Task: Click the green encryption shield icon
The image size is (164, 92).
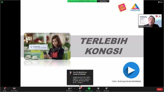Action: point(2,2)
